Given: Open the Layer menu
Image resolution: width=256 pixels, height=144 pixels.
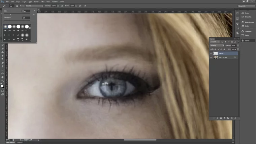Looking at the screenshot, I should (x=24, y=2).
